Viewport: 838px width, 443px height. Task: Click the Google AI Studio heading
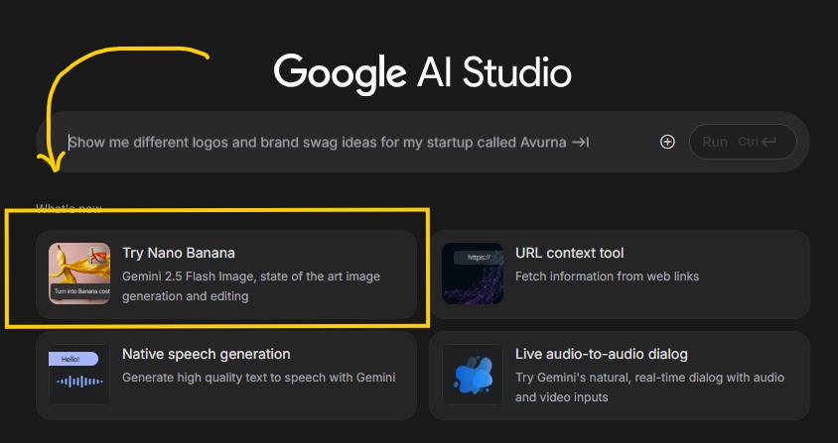click(x=422, y=73)
